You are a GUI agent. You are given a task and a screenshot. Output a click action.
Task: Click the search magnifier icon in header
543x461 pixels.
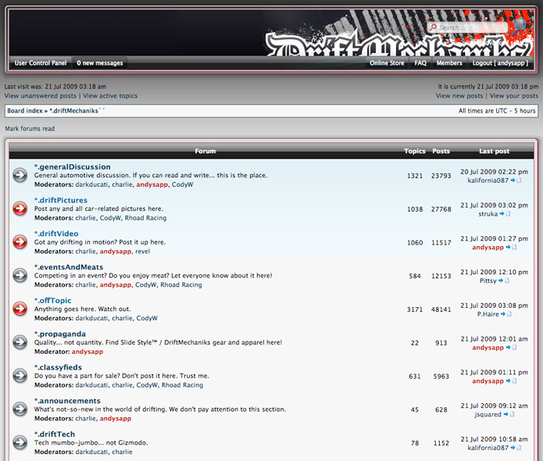pyautogui.click(x=520, y=25)
